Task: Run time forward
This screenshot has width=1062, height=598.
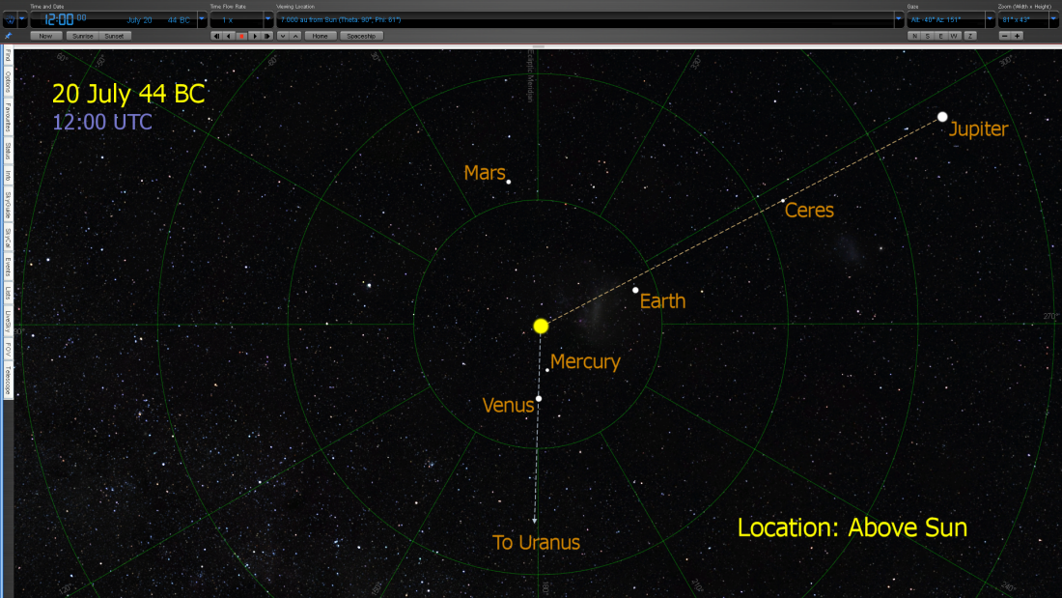Action: click(255, 36)
